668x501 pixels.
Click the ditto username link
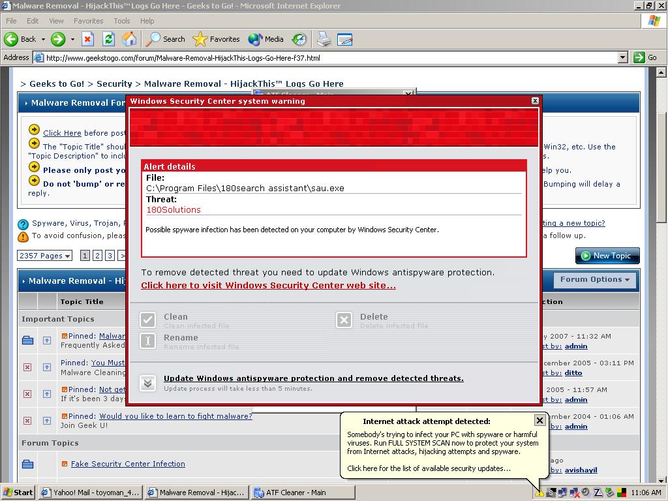(x=573, y=372)
